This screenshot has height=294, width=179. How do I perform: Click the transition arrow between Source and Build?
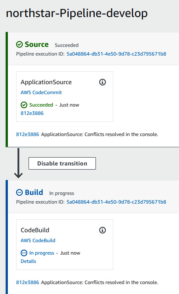(x=18, y=163)
